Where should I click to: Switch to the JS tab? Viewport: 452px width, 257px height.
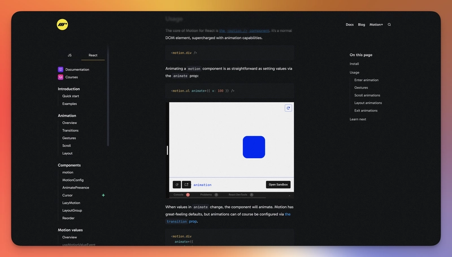(x=69, y=55)
